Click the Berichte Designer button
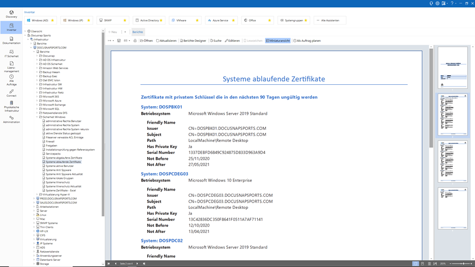This screenshot has width=475, height=267. [194, 41]
